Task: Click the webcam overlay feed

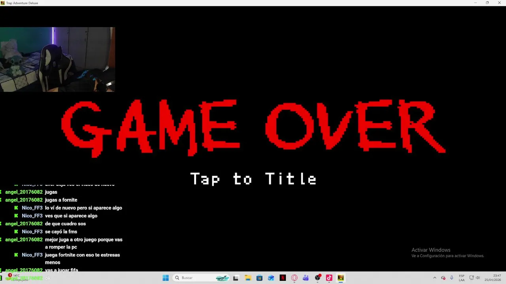Action: click(x=57, y=59)
